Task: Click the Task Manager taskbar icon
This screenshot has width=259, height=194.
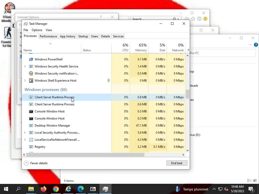Action: 105,189
